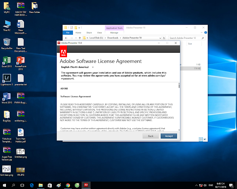This screenshot has width=237, height=189.
Task: Open volume control in system tray
Action: coord(205,185)
